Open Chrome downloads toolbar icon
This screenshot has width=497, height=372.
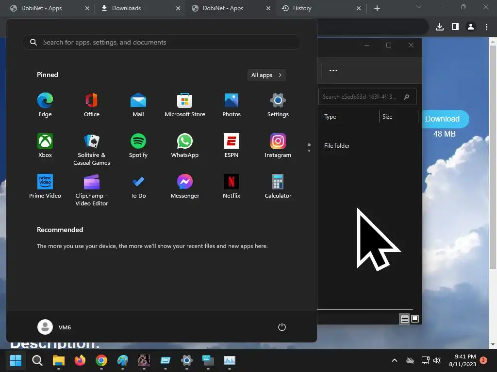(x=440, y=27)
